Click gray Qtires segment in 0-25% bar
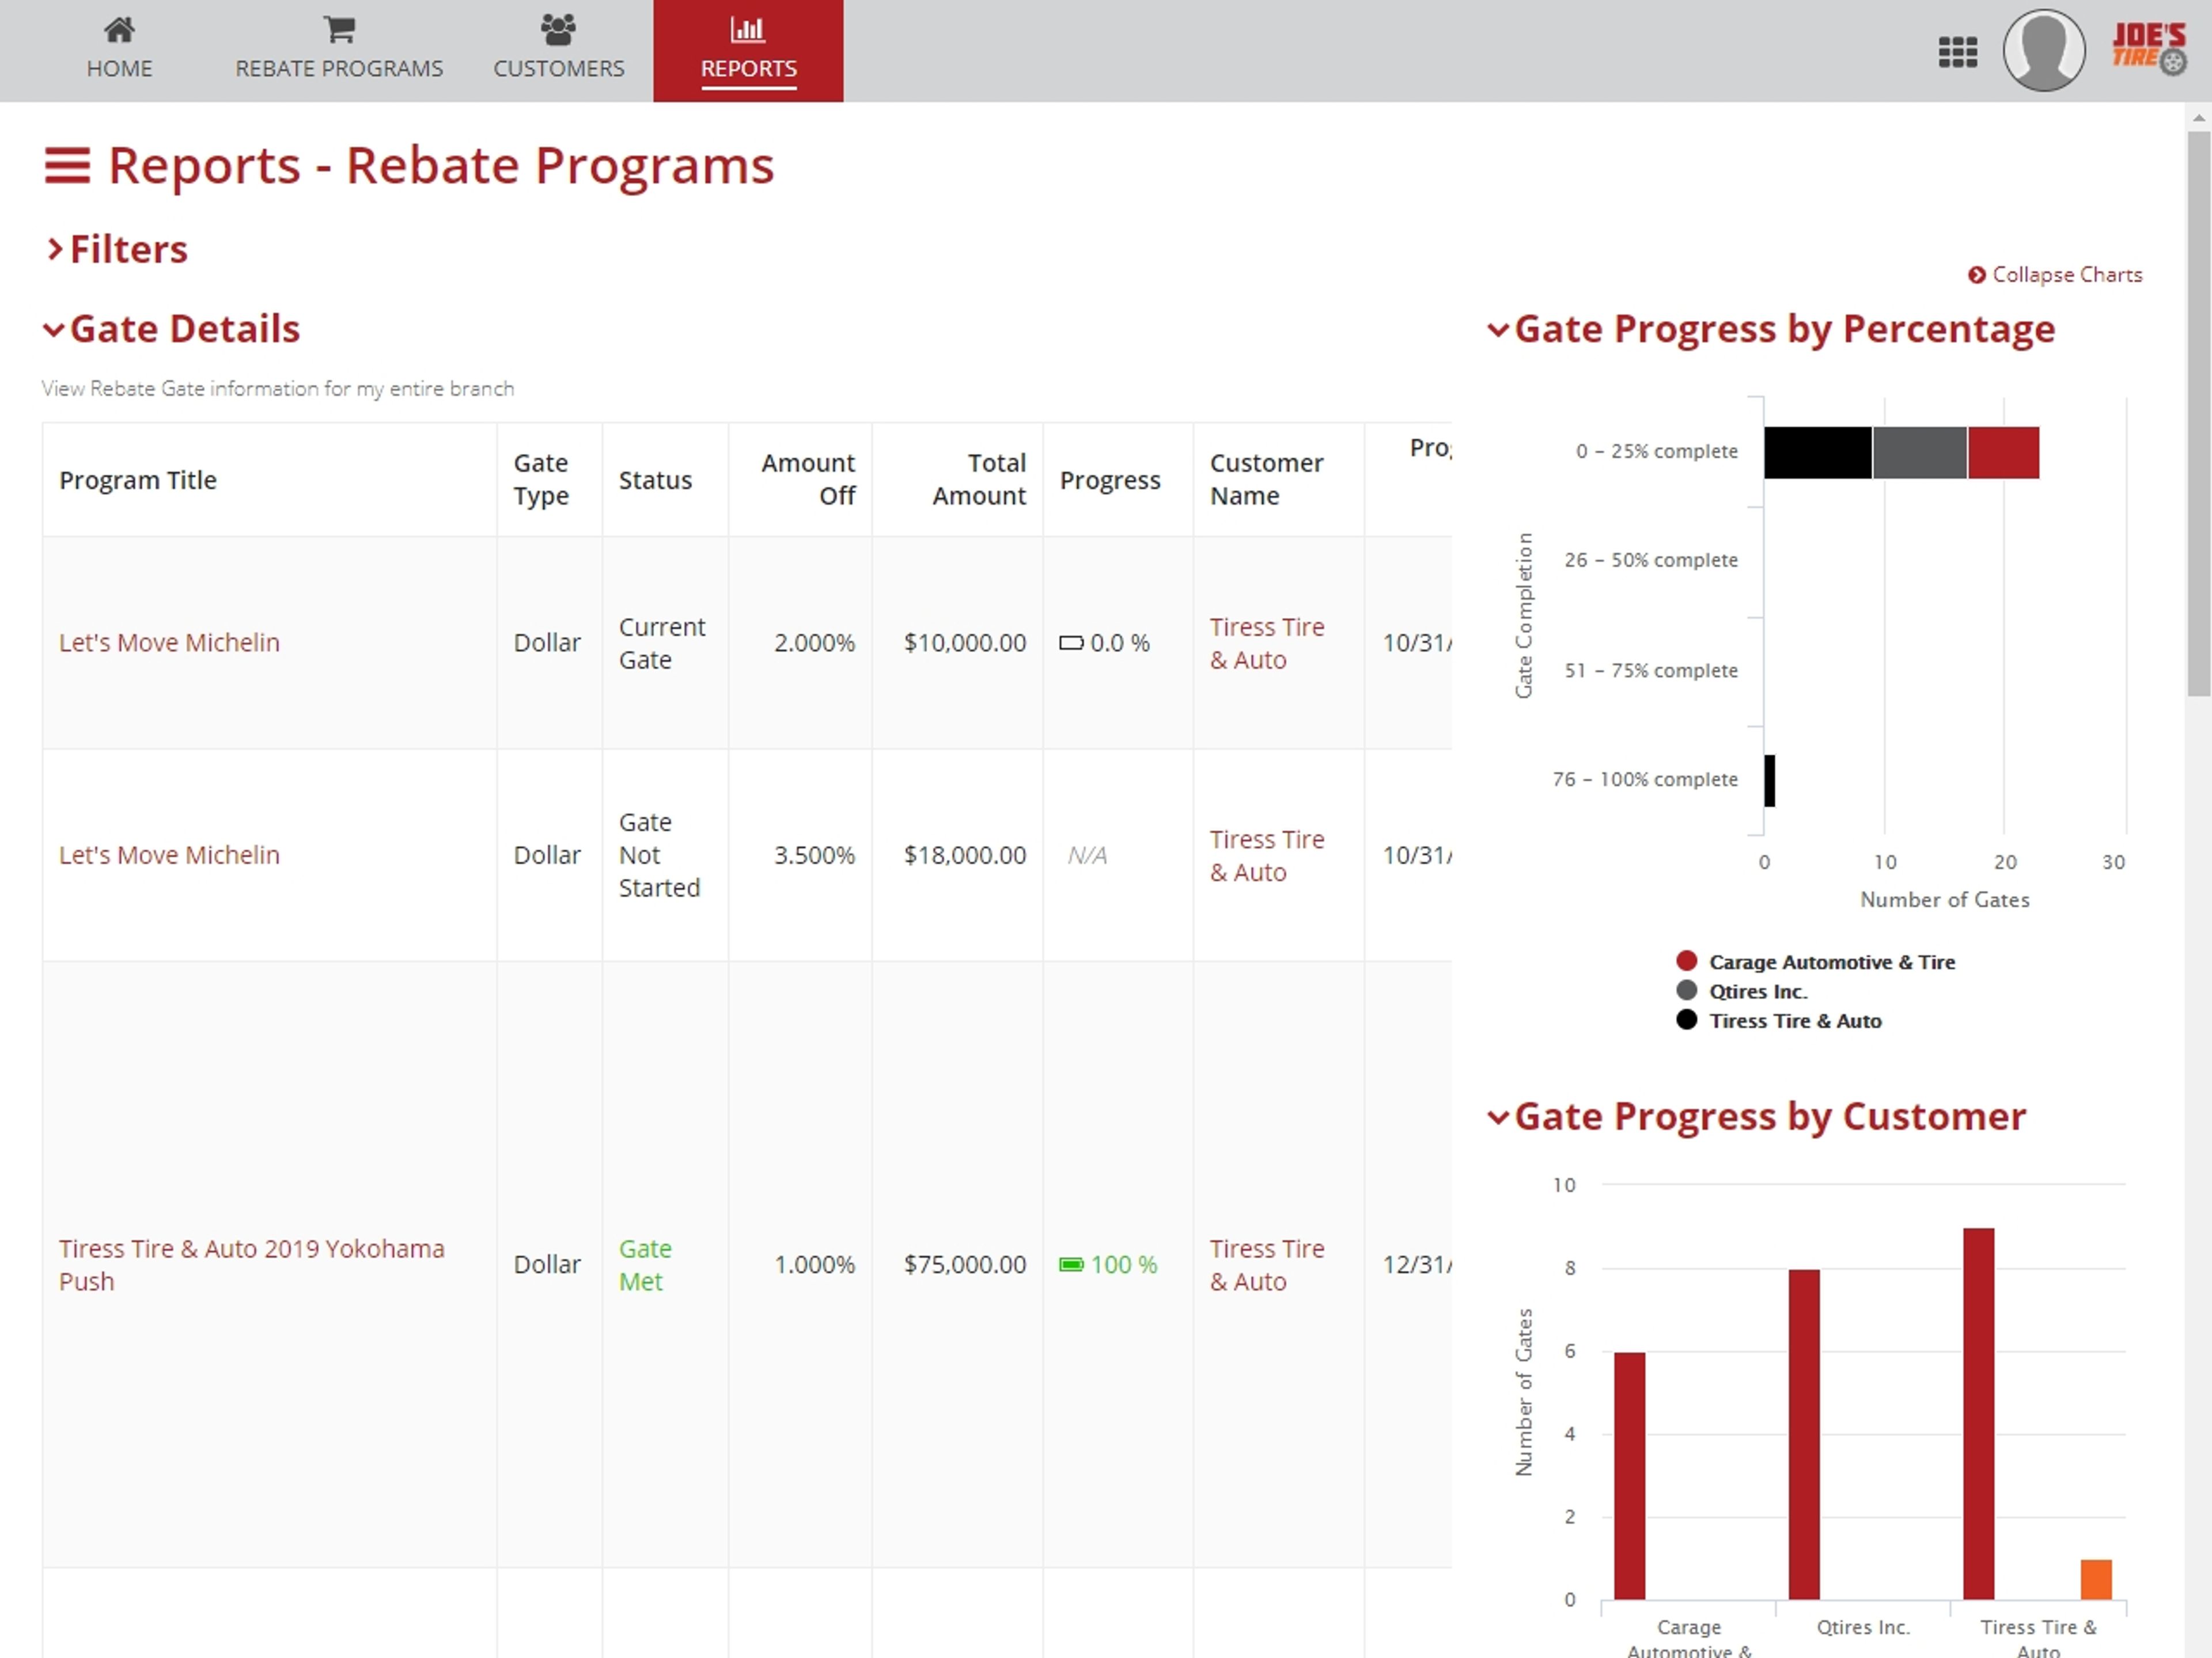The image size is (2212, 1658). (1920, 452)
